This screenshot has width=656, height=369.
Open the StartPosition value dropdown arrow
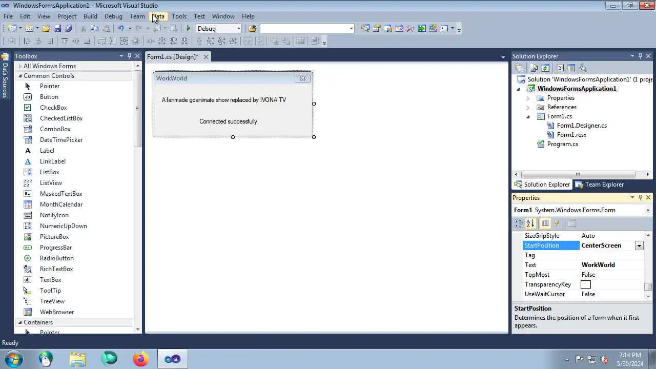pyautogui.click(x=639, y=246)
